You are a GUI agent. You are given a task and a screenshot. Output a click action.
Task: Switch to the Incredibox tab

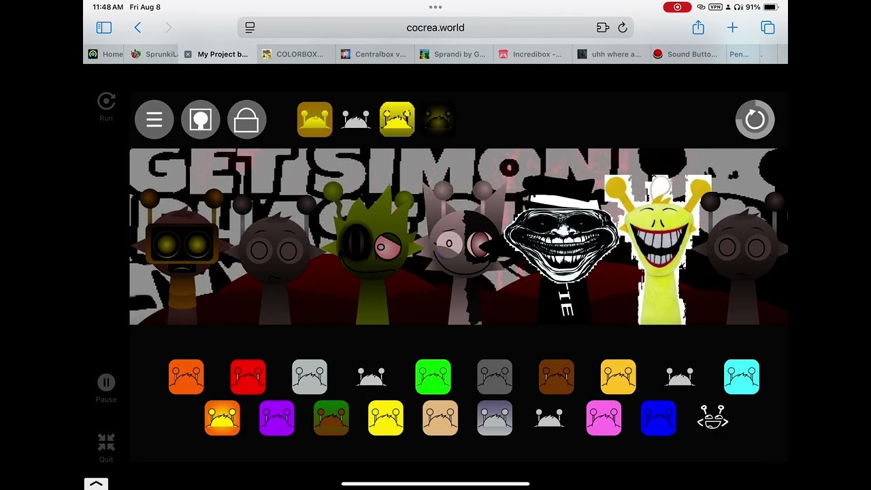(531, 54)
